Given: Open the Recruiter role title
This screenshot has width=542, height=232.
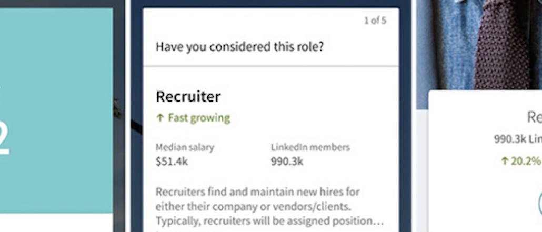Looking at the screenshot, I should [188, 97].
